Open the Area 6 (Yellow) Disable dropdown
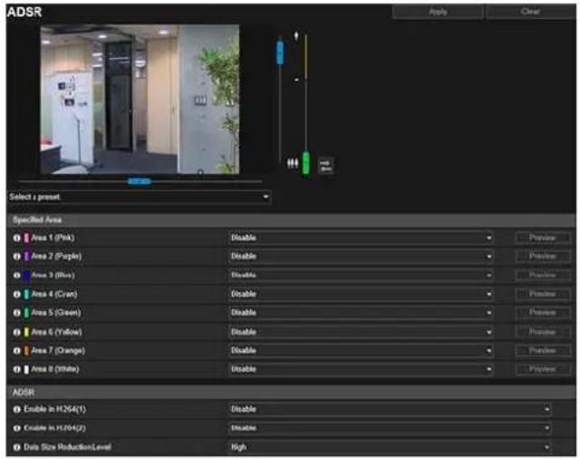Screen dimensions: 580x459 [x=361, y=332]
